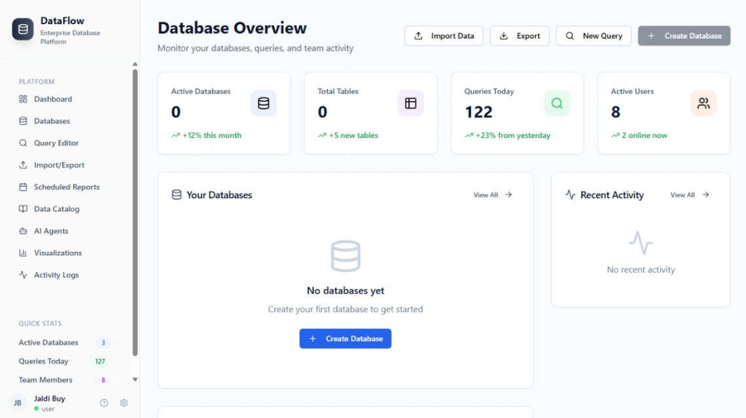The image size is (746, 418).
Task: Click View All in Your Databases
Action: pyautogui.click(x=493, y=194)
